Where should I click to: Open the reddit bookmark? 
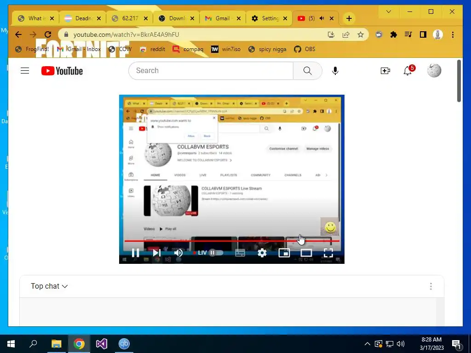153,49
